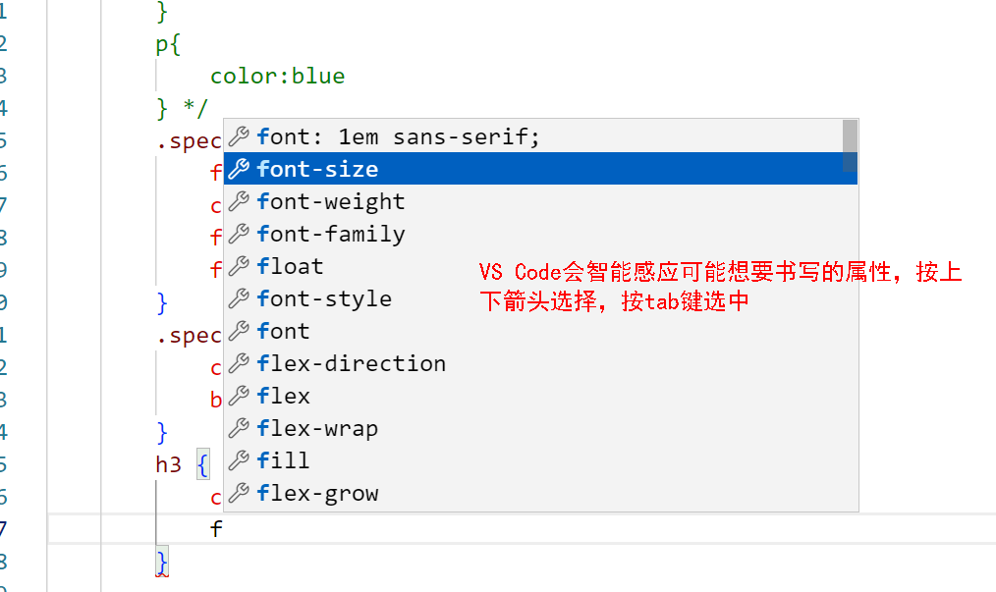Click the wrench icon beside font-family
Viewport: 996px width, 592px height.
[238, 234]
